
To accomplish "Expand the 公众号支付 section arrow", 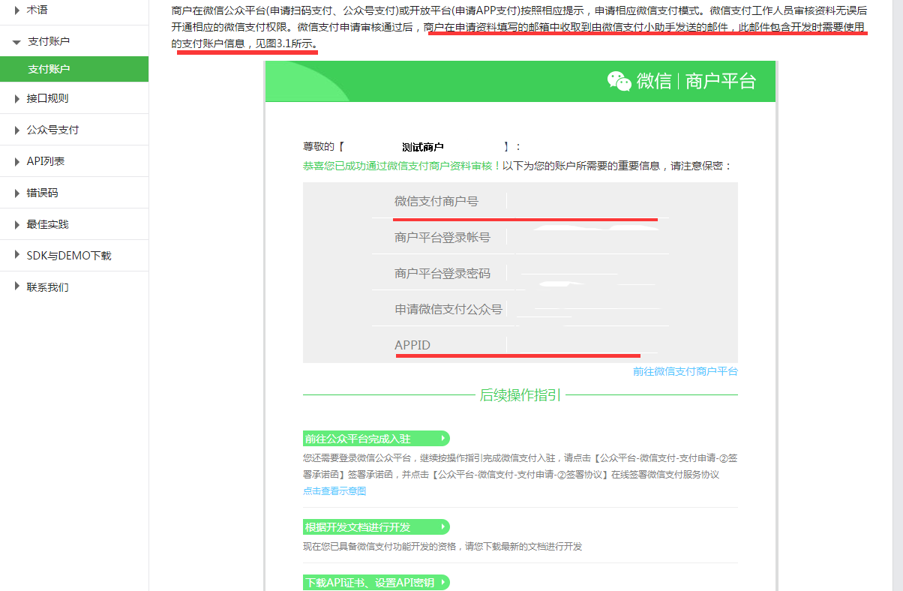I will (17, 130).
